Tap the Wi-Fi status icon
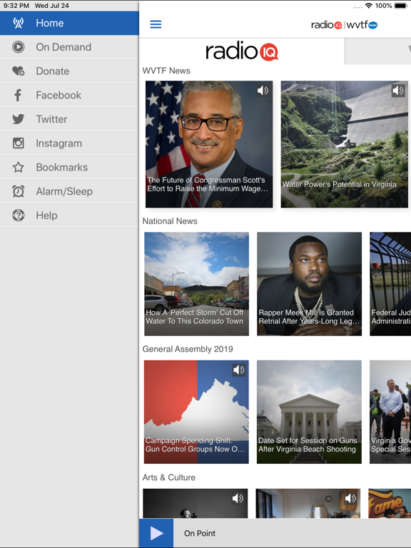 (368, 6)
